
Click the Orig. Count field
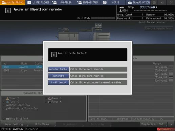[131, 15]
